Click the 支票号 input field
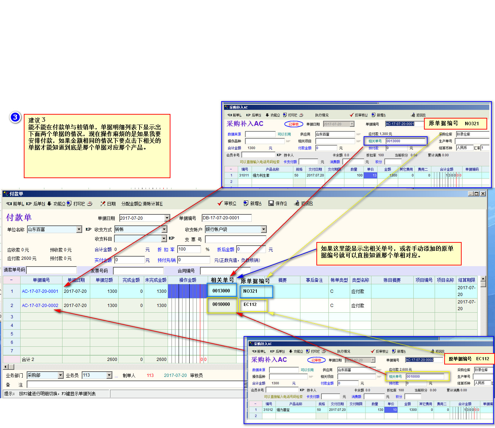Screen dimensions: 495x428 pyautogui.click(x=235, y=240)
